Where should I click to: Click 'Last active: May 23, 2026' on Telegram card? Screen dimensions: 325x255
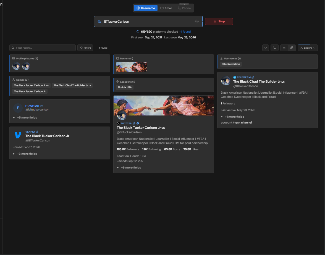pyautogui.click(x=238, y=110)
